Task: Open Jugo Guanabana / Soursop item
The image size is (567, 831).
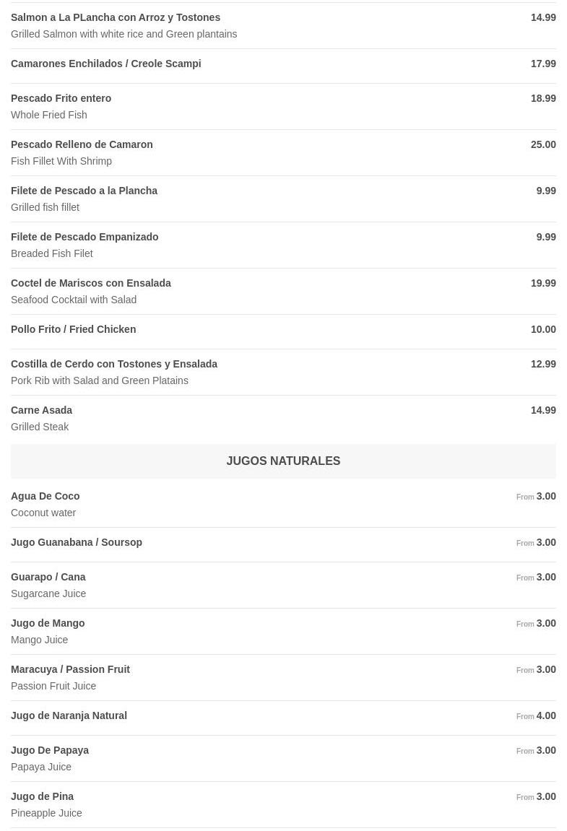Action: 77,542
